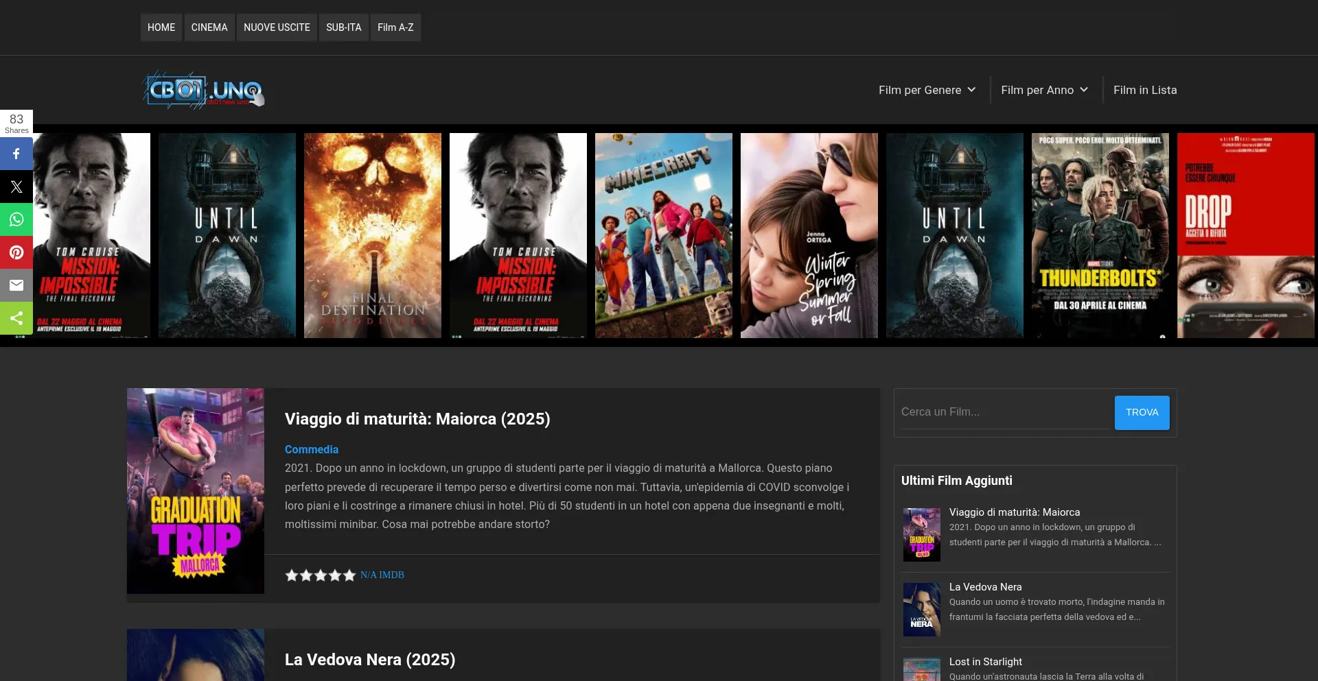Expand the Film per Genere dropdown

tap(927, 90)
